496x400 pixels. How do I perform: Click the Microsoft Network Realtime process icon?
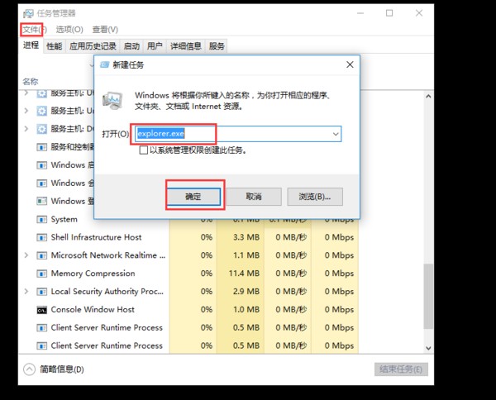(x=42, y=255)
